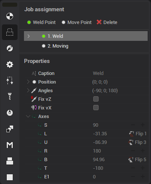Expand the Position property
Image resolution: width=151 pixels, height=184 pixels.
tap(28, 82)
